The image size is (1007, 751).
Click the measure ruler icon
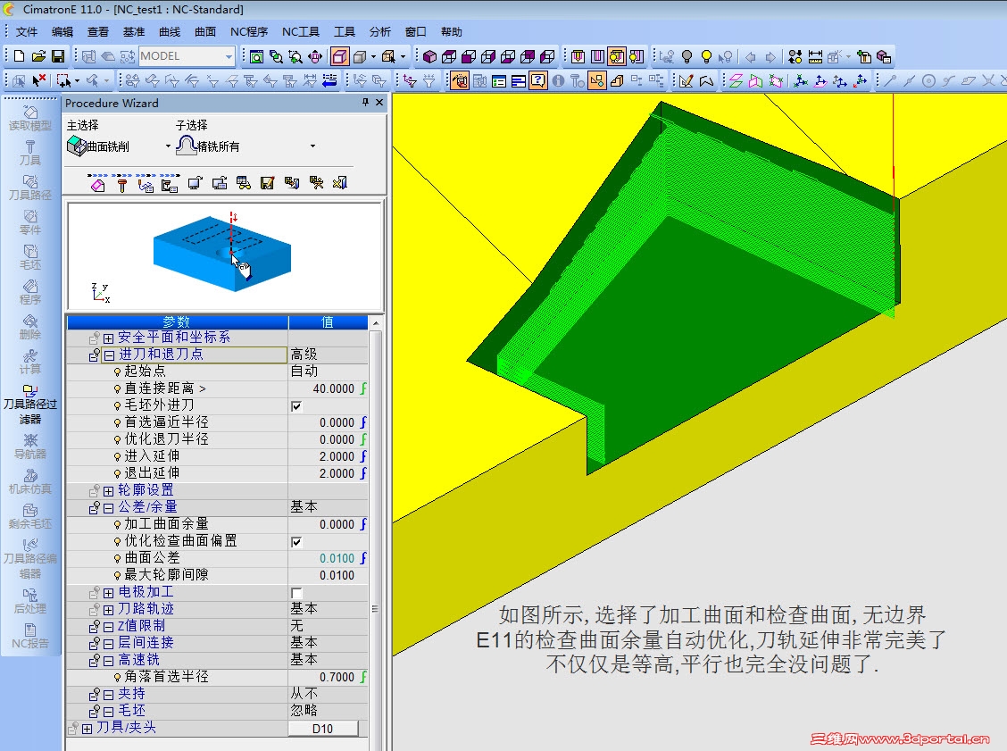815,56
